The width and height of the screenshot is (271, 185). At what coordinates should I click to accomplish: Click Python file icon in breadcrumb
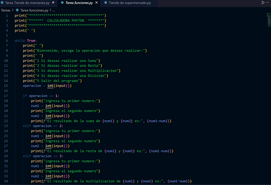point(17,10)
